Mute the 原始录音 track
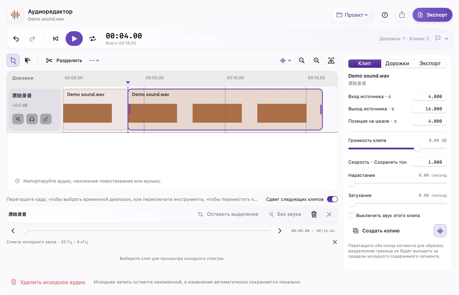Screen dimensions: 459x295 pos(18,119)
